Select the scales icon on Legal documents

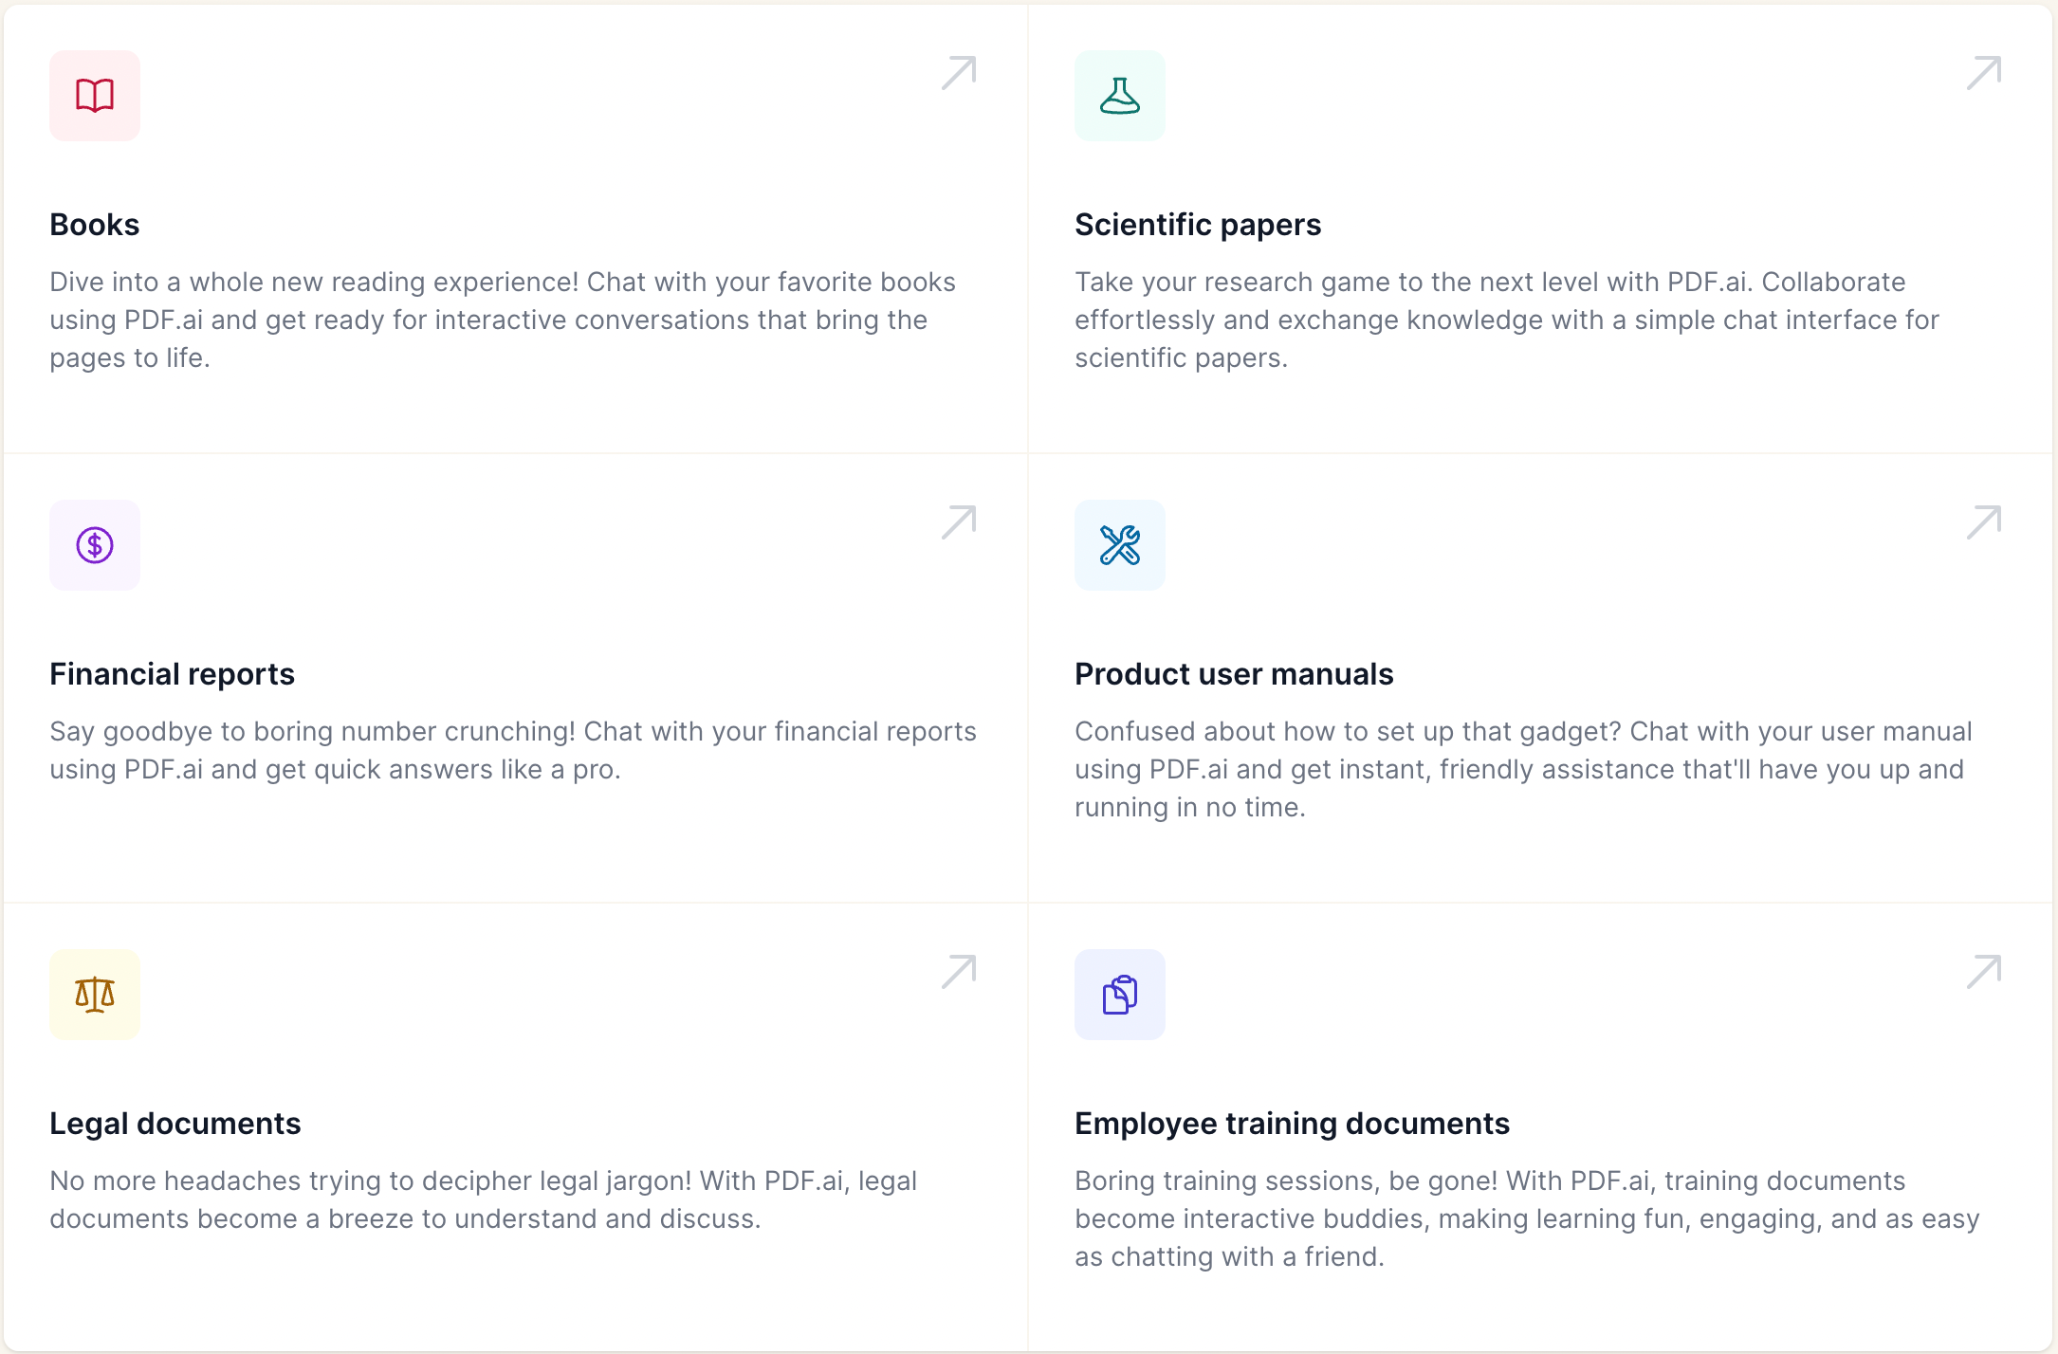94,994
